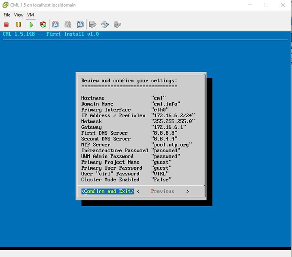
Task: Click the Gateway value "172.16.6.1"
Action: tap(169, 127)
